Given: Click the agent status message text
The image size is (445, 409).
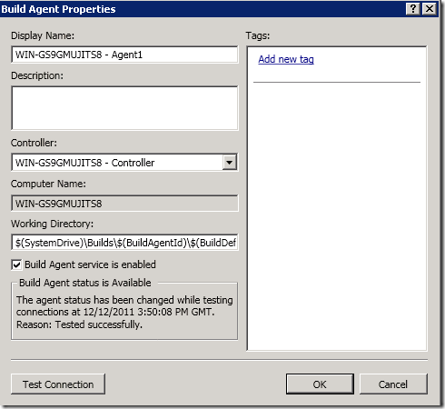Looking at the screenshot, I should pos(124,312).
